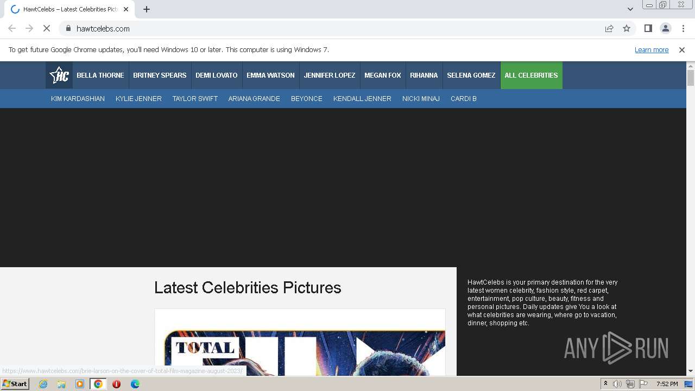Image resolution: width=695 pixels, height=391 pixels.
Task: Go forward in browser history
Action: (x=29, y=28)
